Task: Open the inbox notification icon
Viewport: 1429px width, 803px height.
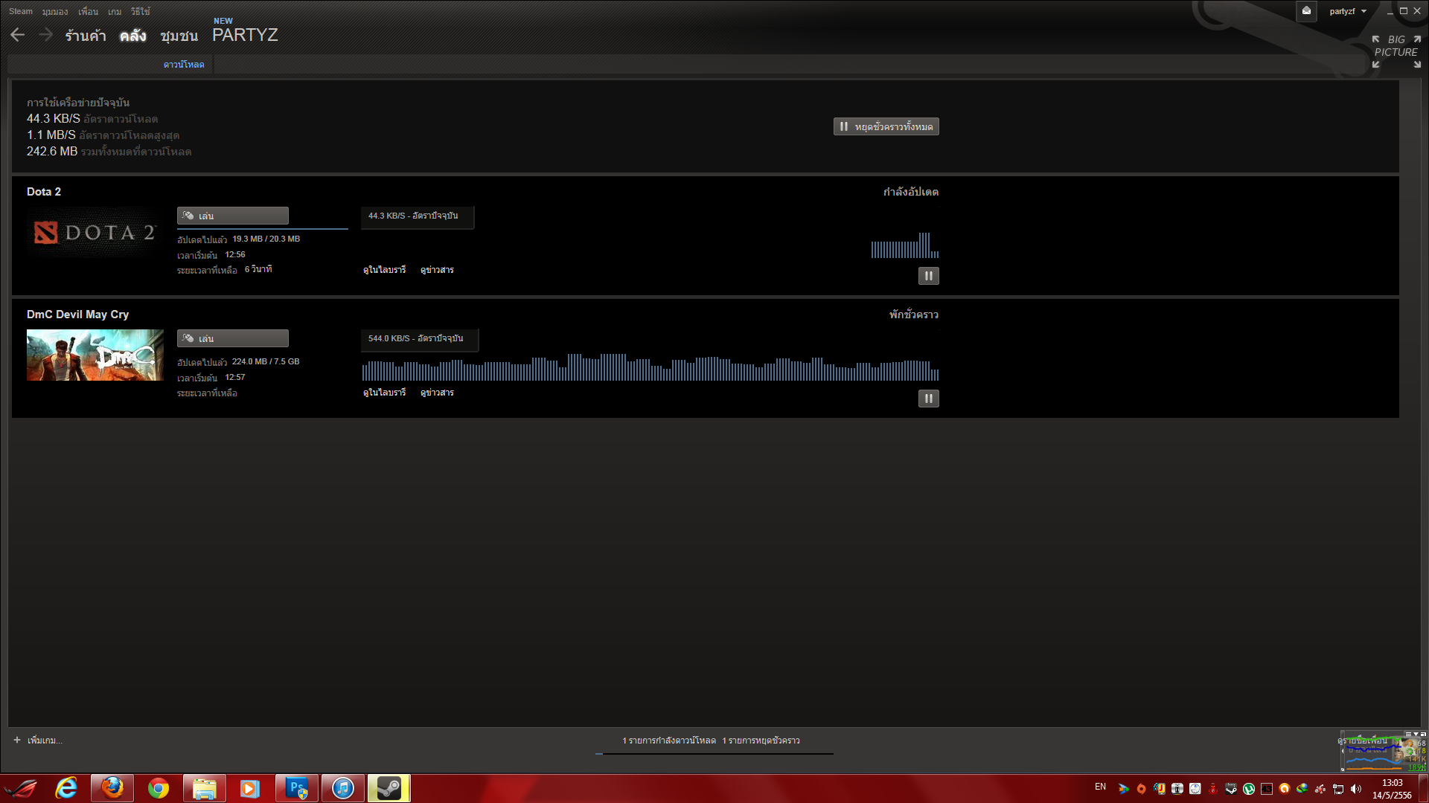Action: (x=1306, y=11)
